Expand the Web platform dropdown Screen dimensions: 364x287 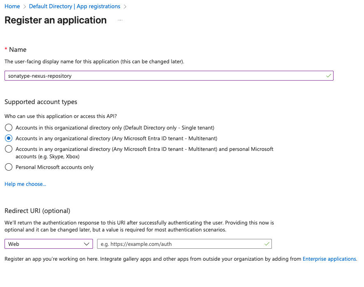pos(49,244)
